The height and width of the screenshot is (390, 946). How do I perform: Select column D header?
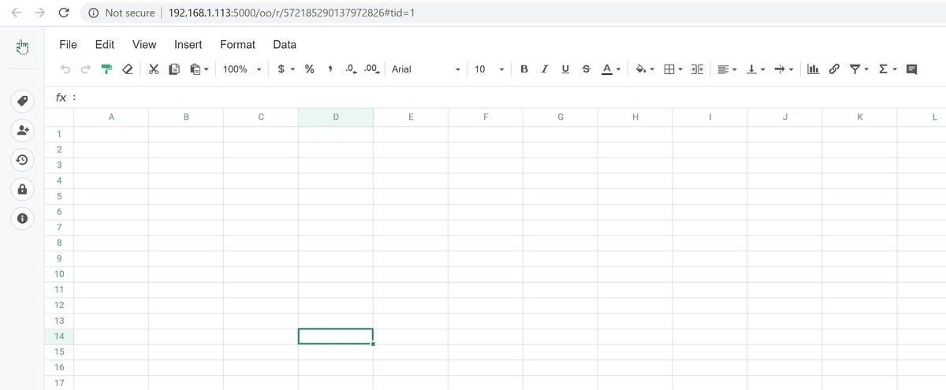(x=336, y=117)
